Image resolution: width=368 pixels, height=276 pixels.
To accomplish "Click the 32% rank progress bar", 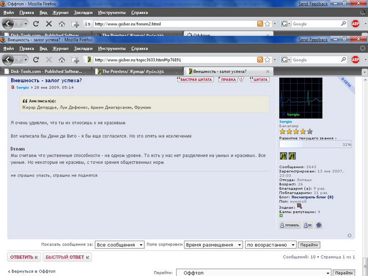I will (x=316, y=144).
